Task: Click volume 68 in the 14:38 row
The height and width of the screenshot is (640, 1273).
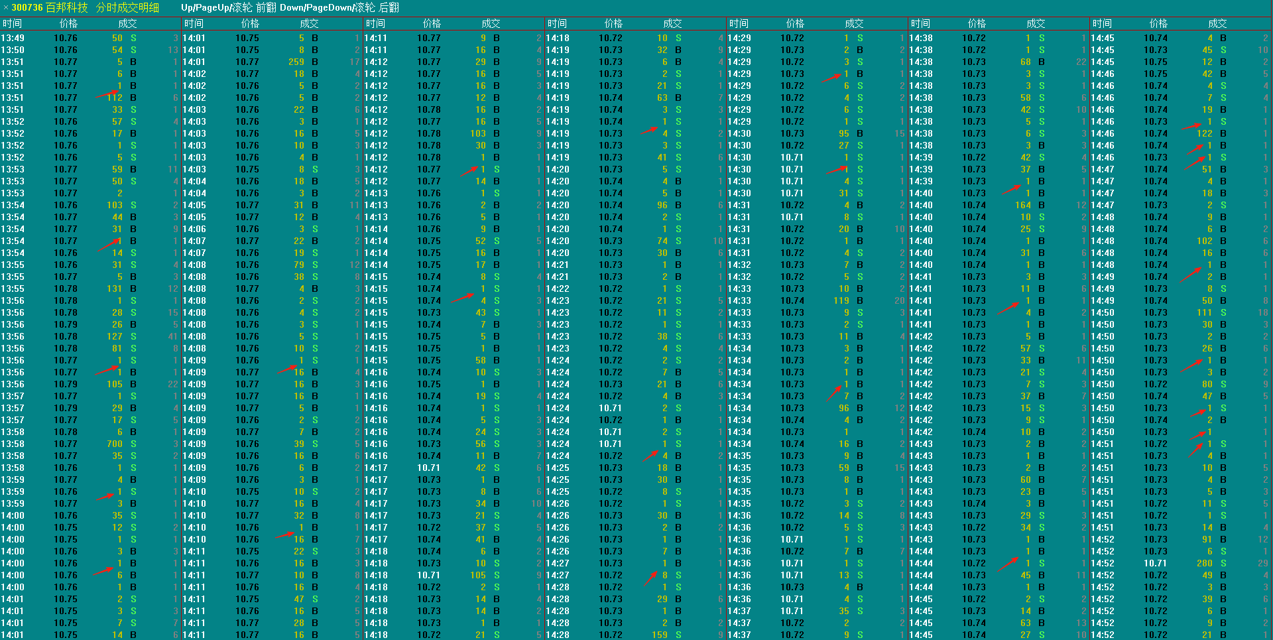Action: click(1026, 62)
